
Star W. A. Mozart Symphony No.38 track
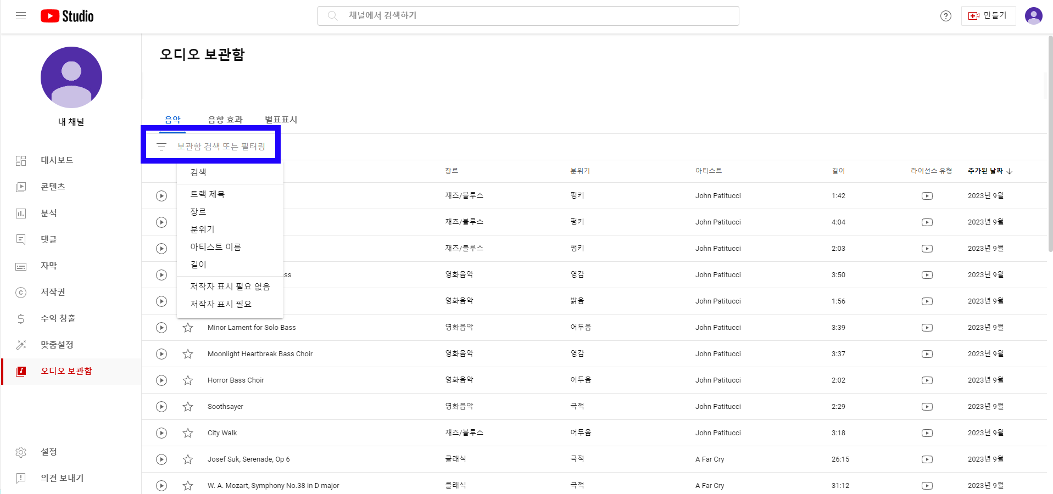pos(188,486)
